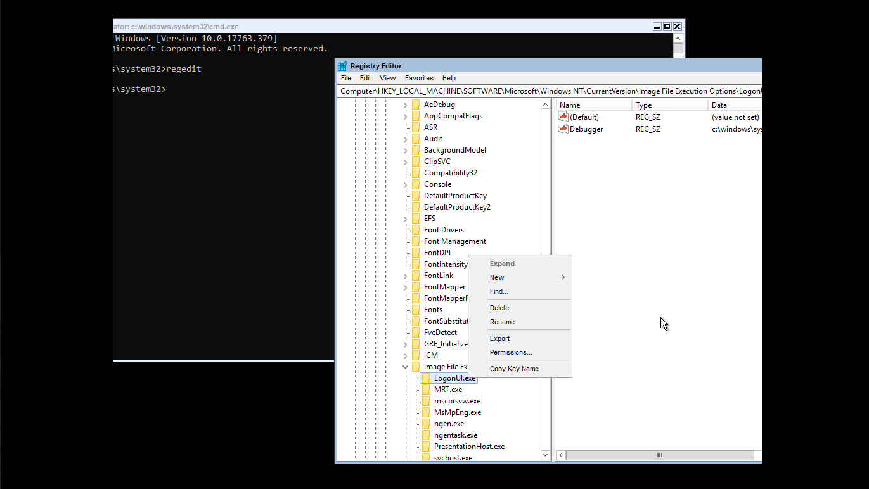Viewport: 869px width, 489px height.
Task: Expand the Audit key
Action: [406, 139]
